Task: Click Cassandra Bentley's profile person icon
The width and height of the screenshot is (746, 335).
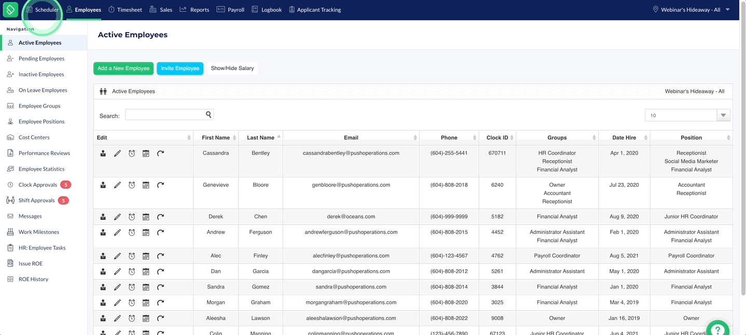Action: point(103,153)
